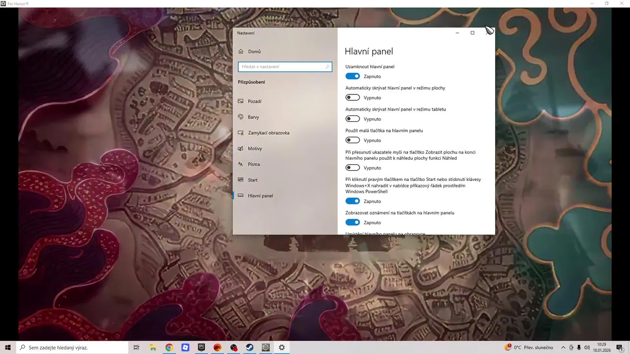Open the clock showing 10:29
Viewport: 630px width, 354px height.
pyautogui.click(x=601, y=348)
